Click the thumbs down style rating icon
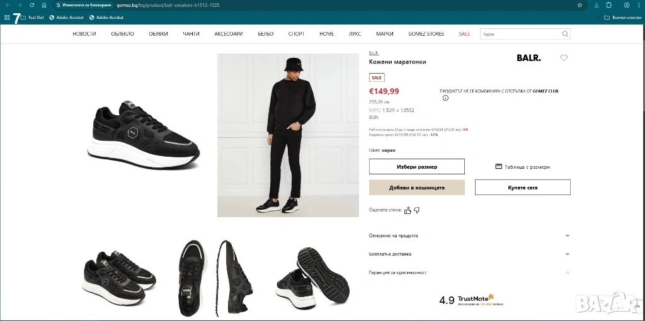The image size is (645, 321). pos(416,210)
